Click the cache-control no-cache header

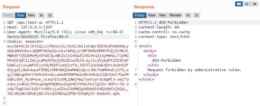point(164,32)
